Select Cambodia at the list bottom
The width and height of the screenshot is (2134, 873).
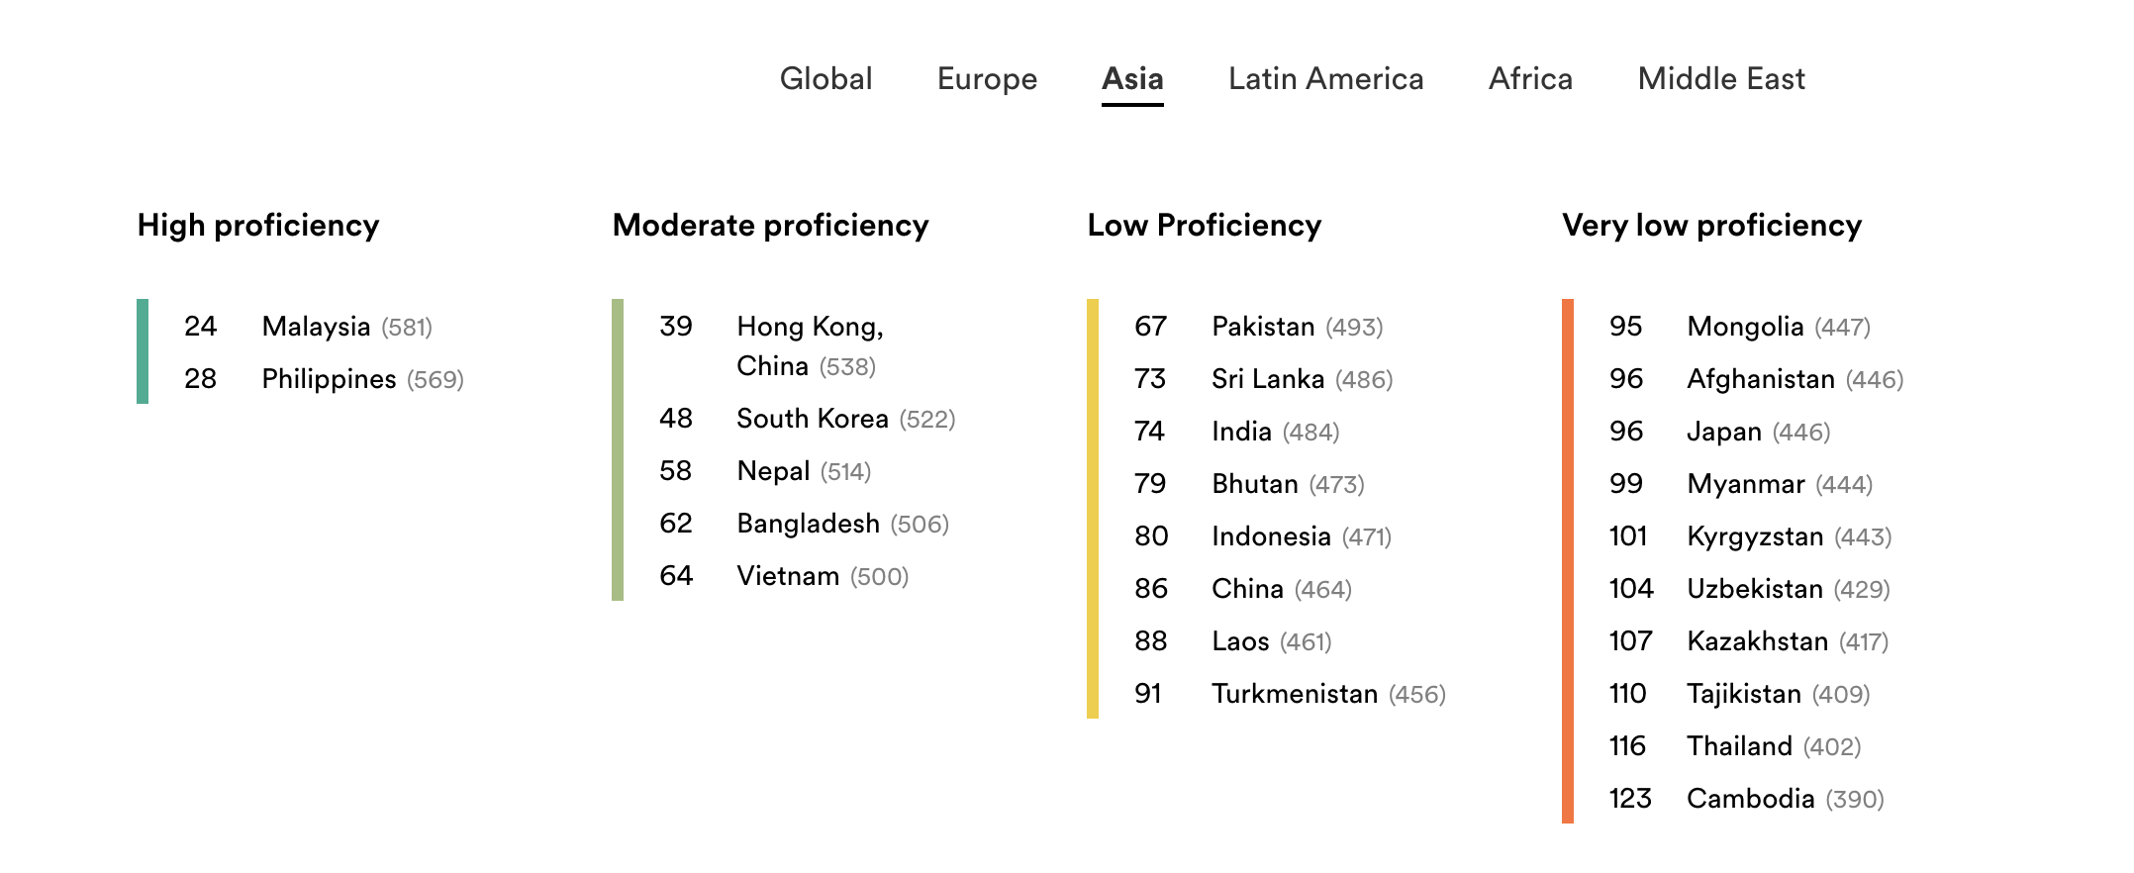coord(1750,799)
